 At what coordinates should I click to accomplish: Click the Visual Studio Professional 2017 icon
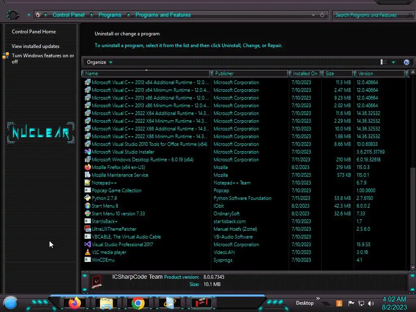point(88,244)
